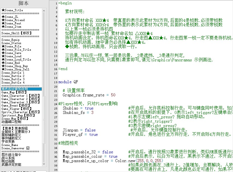Open Game_Map【修改】 script
The image size is (233, 172).
14,92
